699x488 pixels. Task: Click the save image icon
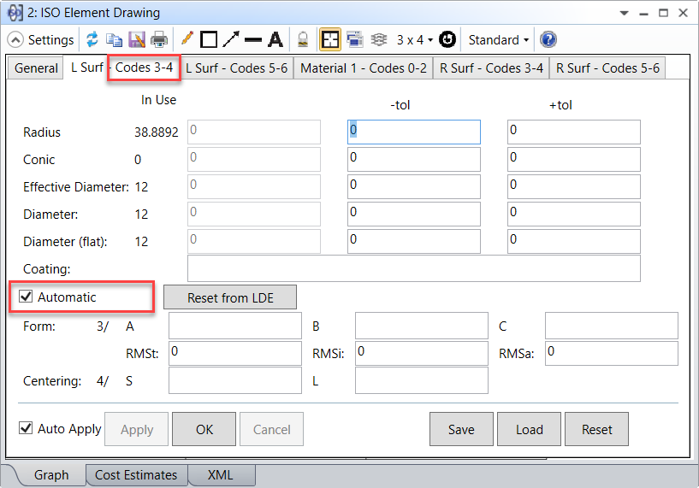136,40
